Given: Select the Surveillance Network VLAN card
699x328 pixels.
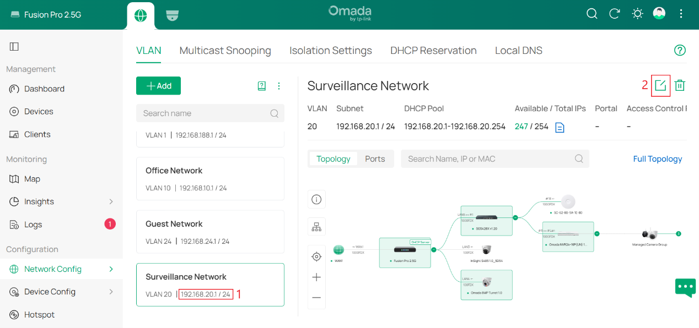Looking at the screenshot, I should tap(210, 285).
